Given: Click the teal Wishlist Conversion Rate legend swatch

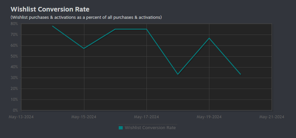Looking at the screenshot, I should [121, 128].
